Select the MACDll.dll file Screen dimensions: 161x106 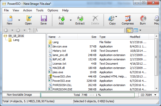[59, 68]
